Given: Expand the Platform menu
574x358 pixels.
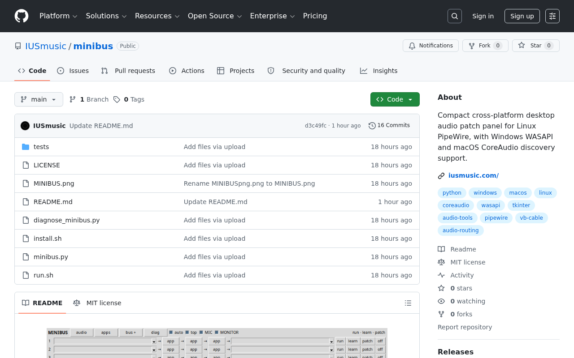Looking at the screenshot, I should pyautogui.click(x=58, y=16).
